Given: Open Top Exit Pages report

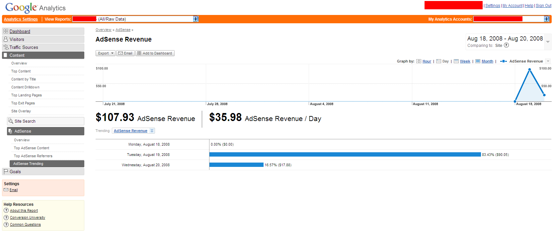Looking at the screenshot, I should [23, 103].
